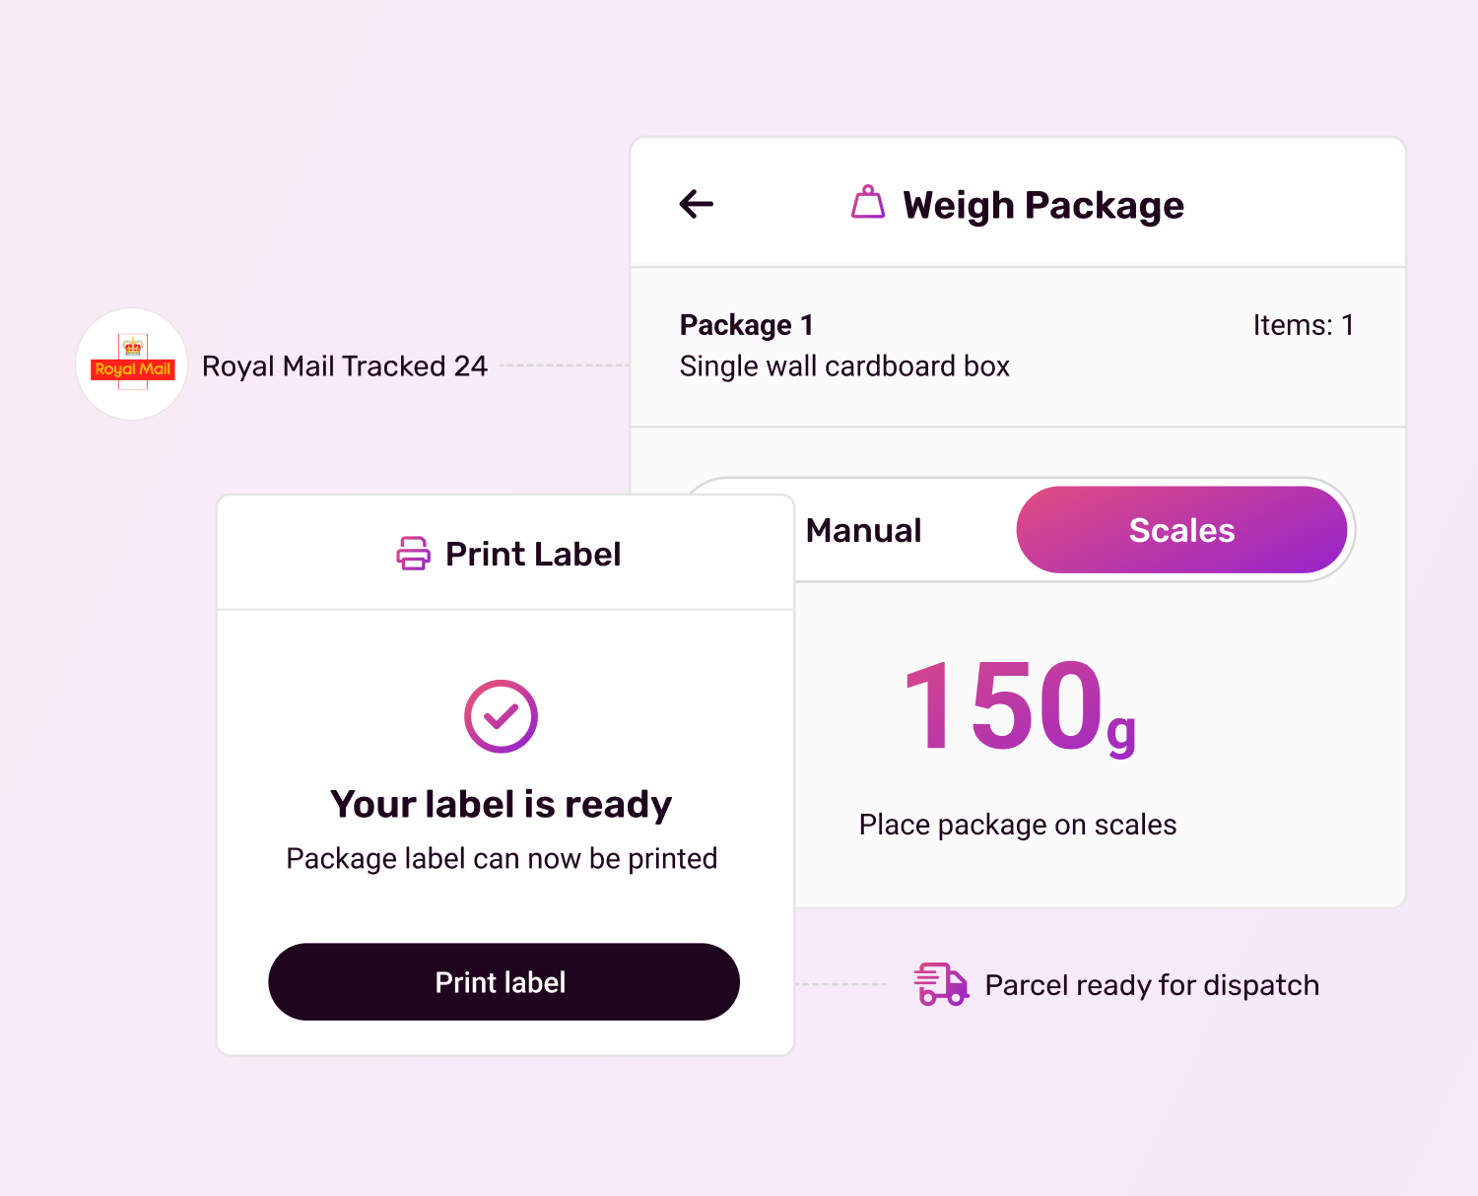Screen dimensions: 1478x1196
Task: Click the Royal Mail Tracked 24 label
Action: [x=345, y=365]
